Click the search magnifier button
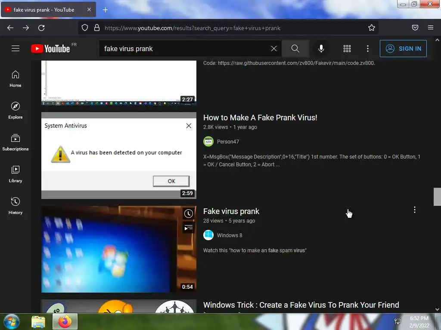Image resolution: width=441 pixels, height=330 pixels. [x=295, y=49]
